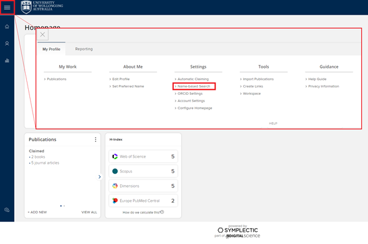Viewport: 368px width, 244px height.
Task: Close the menu panel with X
Action: (42, 35)
